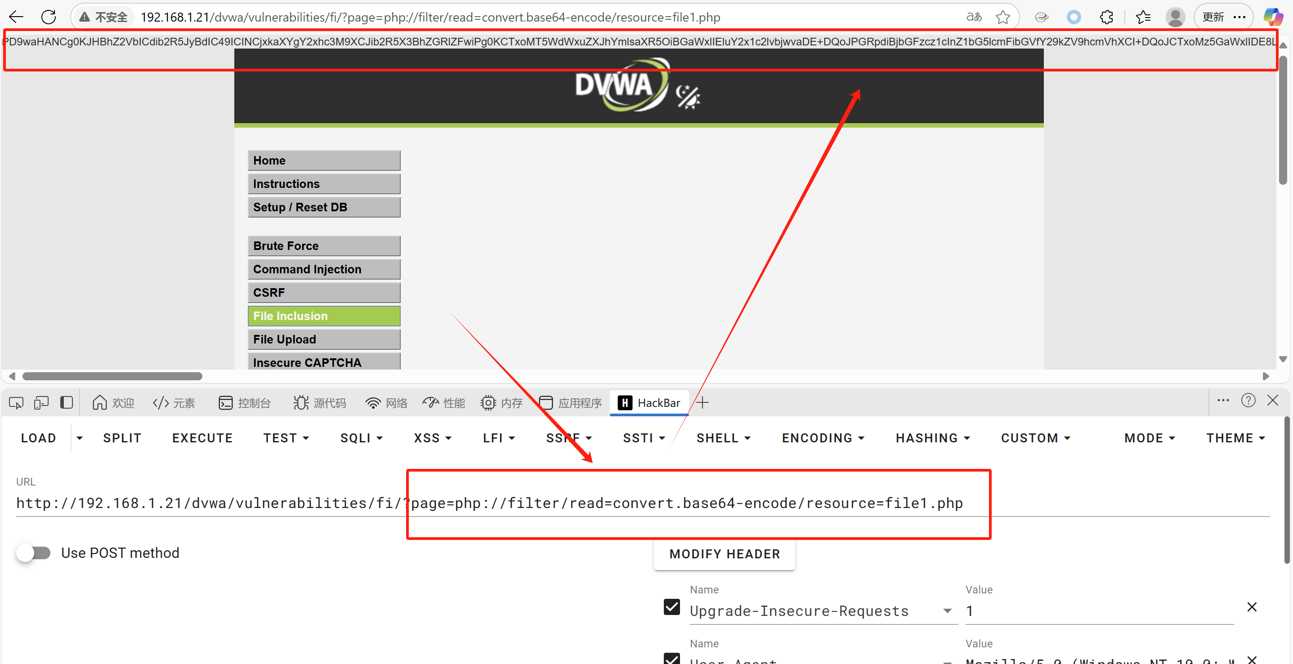Uncheck the Upgrade-Insecure-Requests header checkbox
The height and width of the screenshot is (664, 1293).
point(671,607)
